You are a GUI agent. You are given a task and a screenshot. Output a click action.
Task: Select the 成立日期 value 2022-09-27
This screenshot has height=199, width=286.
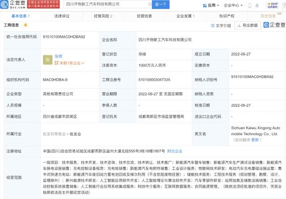point(241,54)
